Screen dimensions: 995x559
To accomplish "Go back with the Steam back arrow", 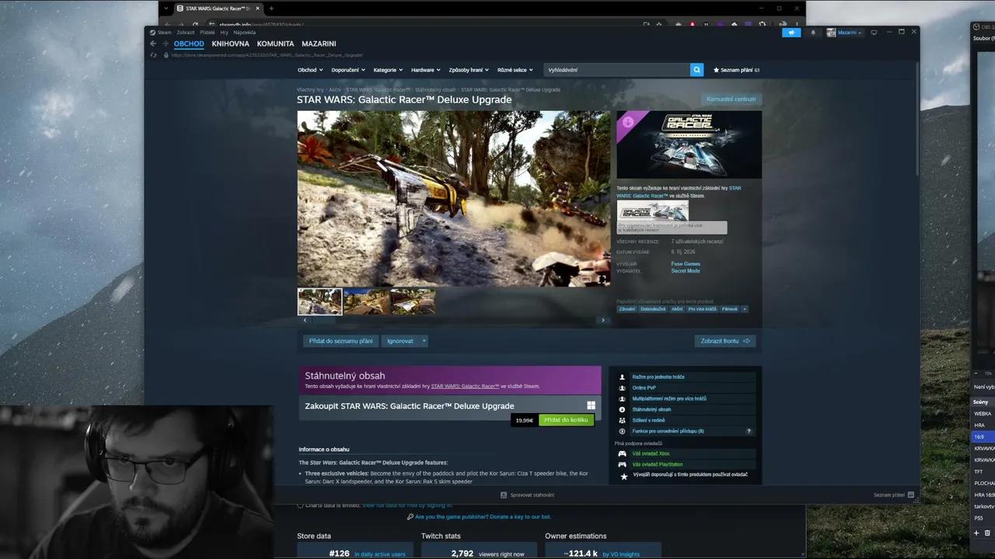I will (153, 43).
